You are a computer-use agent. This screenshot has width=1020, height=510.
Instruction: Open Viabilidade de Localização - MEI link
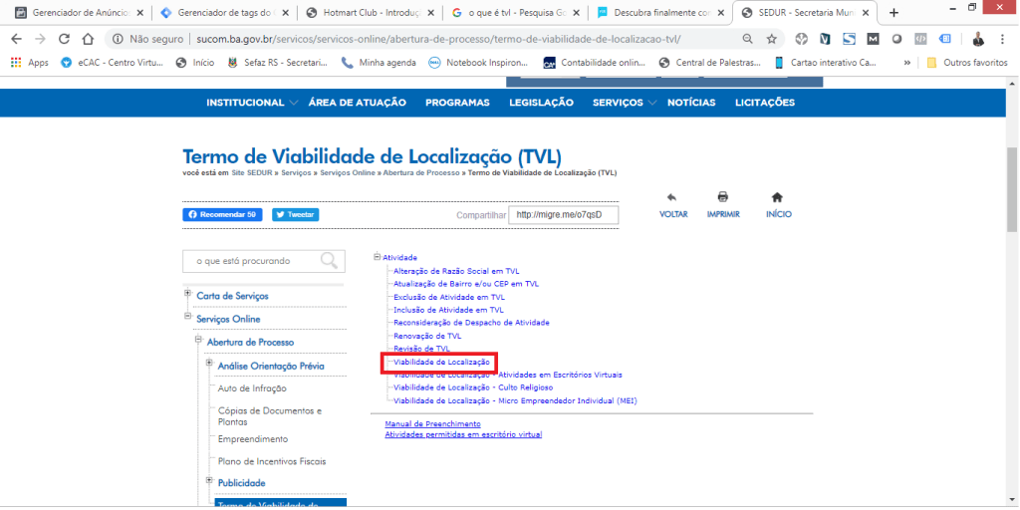[515, 400]
